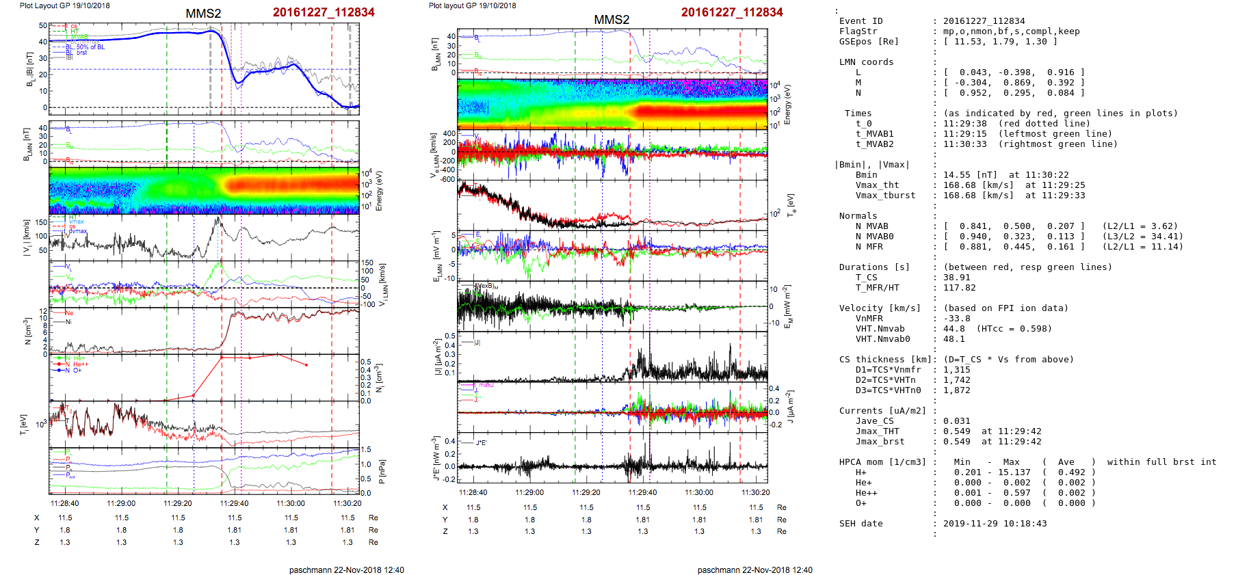
Task: Select the HPCA mom table heading
Action: click(882, 462)
